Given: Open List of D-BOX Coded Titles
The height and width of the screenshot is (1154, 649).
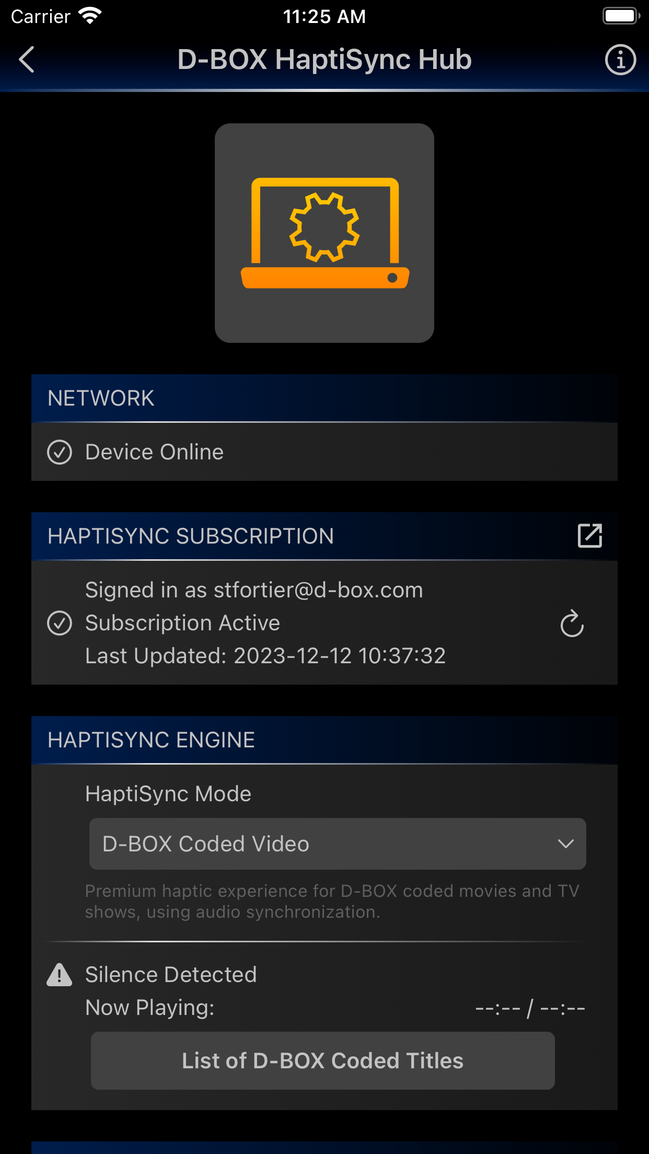Looking at the screenshot, I should pyautogui.click(x=322, y=1060).
